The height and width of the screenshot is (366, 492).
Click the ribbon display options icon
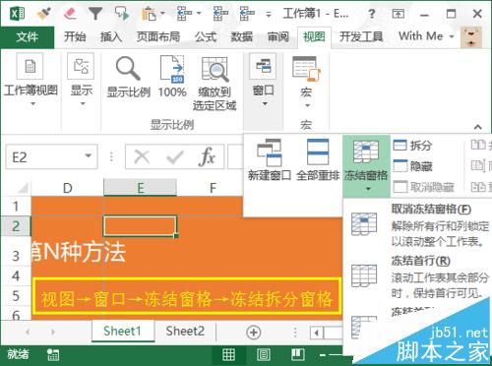click(398, 14)
